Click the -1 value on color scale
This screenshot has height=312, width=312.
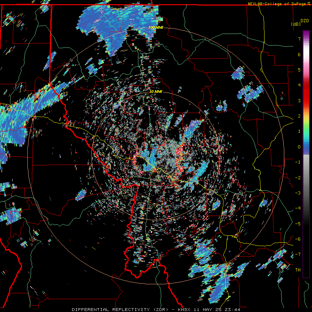click(298, 162)
